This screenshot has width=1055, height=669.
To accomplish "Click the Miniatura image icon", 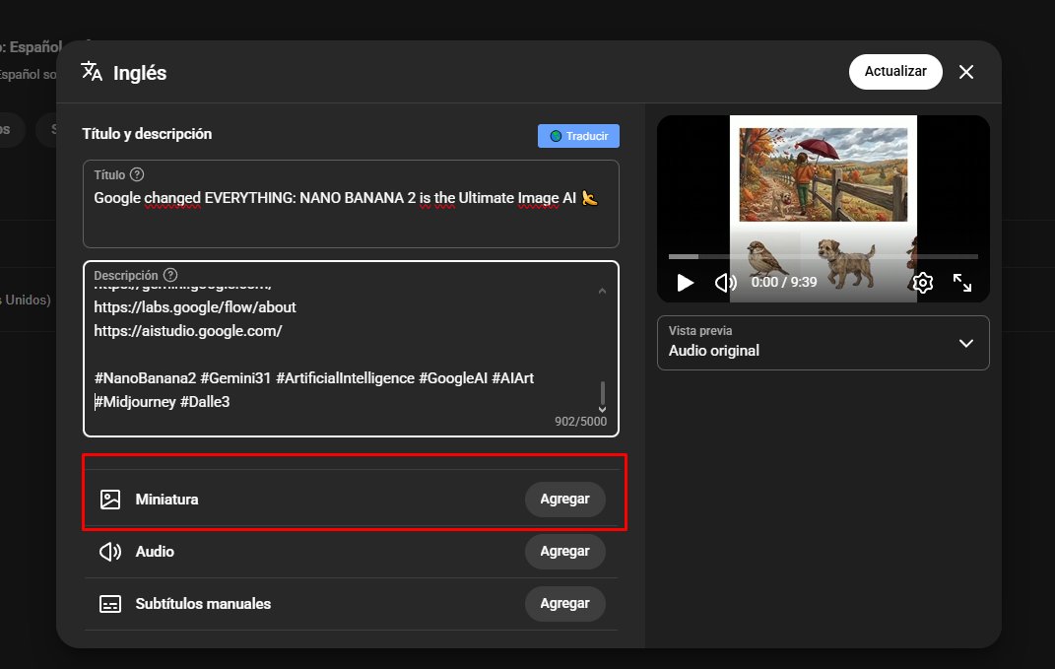I will point(110,500).
